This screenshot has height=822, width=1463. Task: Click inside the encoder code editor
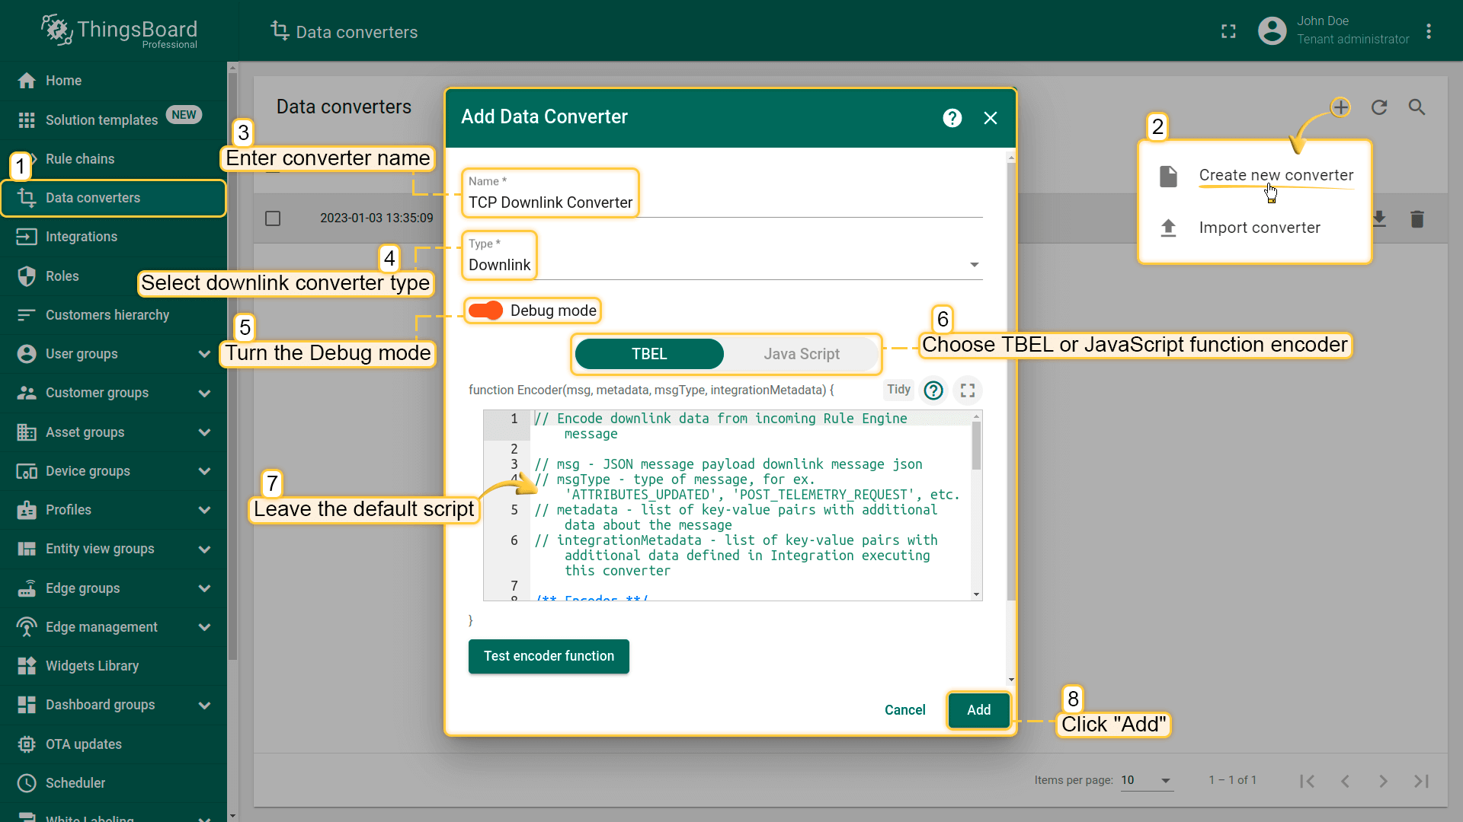coord(751,505)
